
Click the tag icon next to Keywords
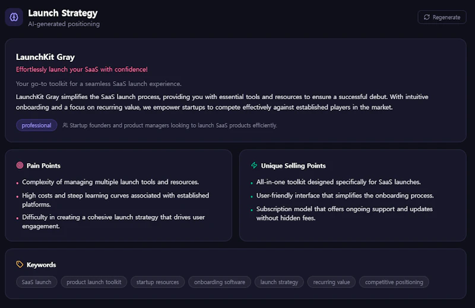(20, 265)
